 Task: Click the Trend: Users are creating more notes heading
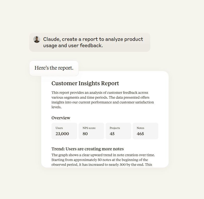click(88, 149)
